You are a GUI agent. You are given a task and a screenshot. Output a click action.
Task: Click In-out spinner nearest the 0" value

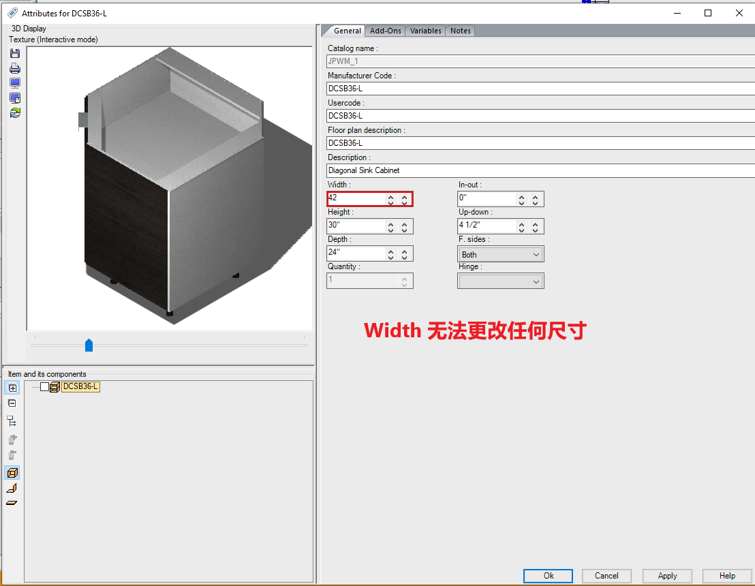pyautogui.click(x=521, y=200)
